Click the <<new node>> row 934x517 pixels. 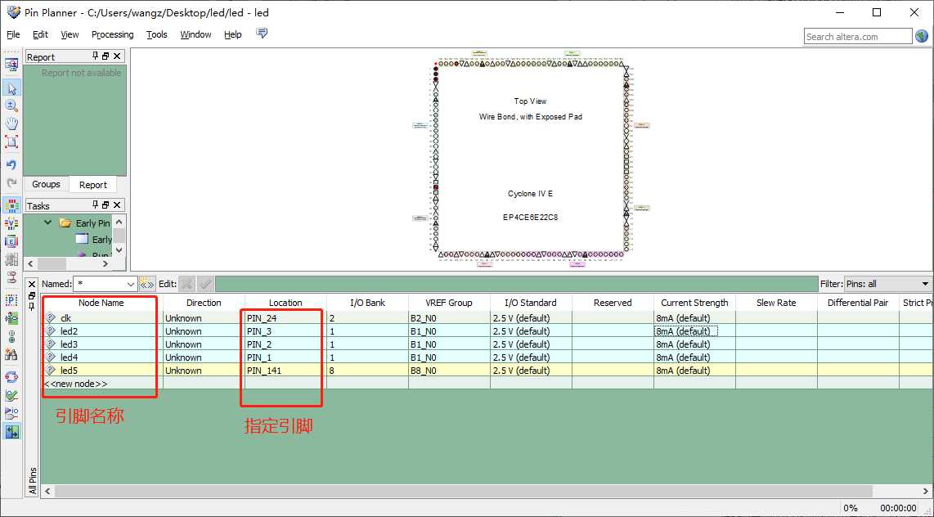click(101, 384)
